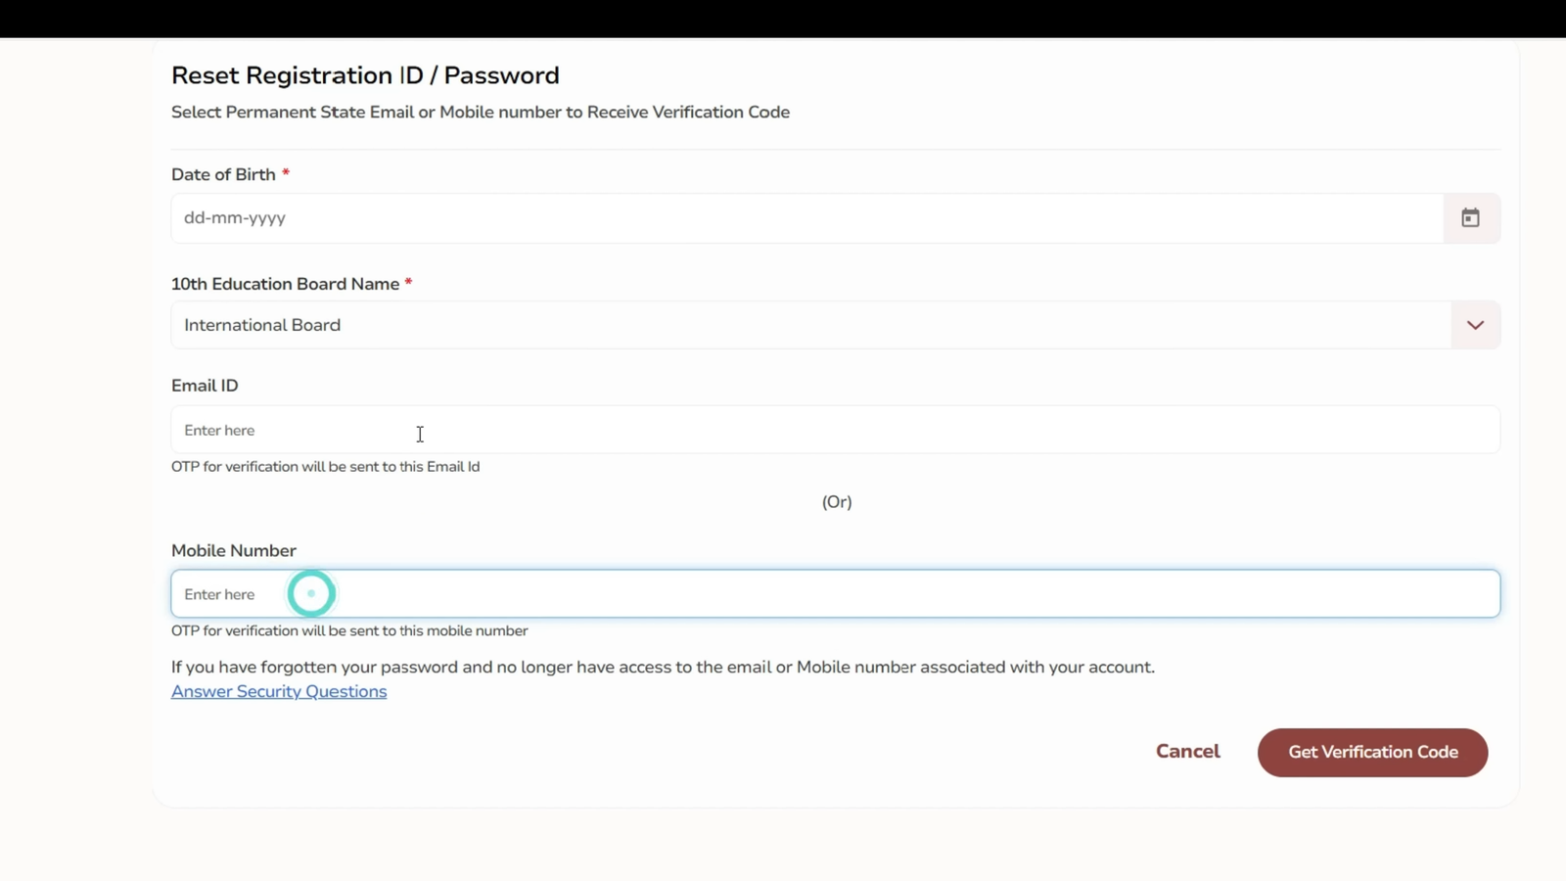The height and width of the screenshot is (881, 1566).
Task: Click the Select Permanent State Email subtitle
Action: click(480, 113)
